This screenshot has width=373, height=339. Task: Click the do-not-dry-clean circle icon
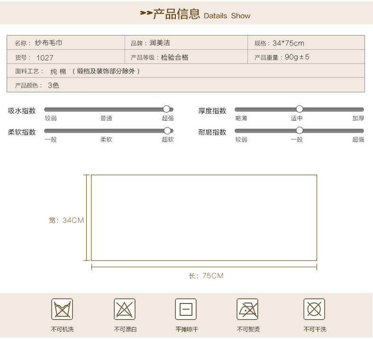click(314, 309)
